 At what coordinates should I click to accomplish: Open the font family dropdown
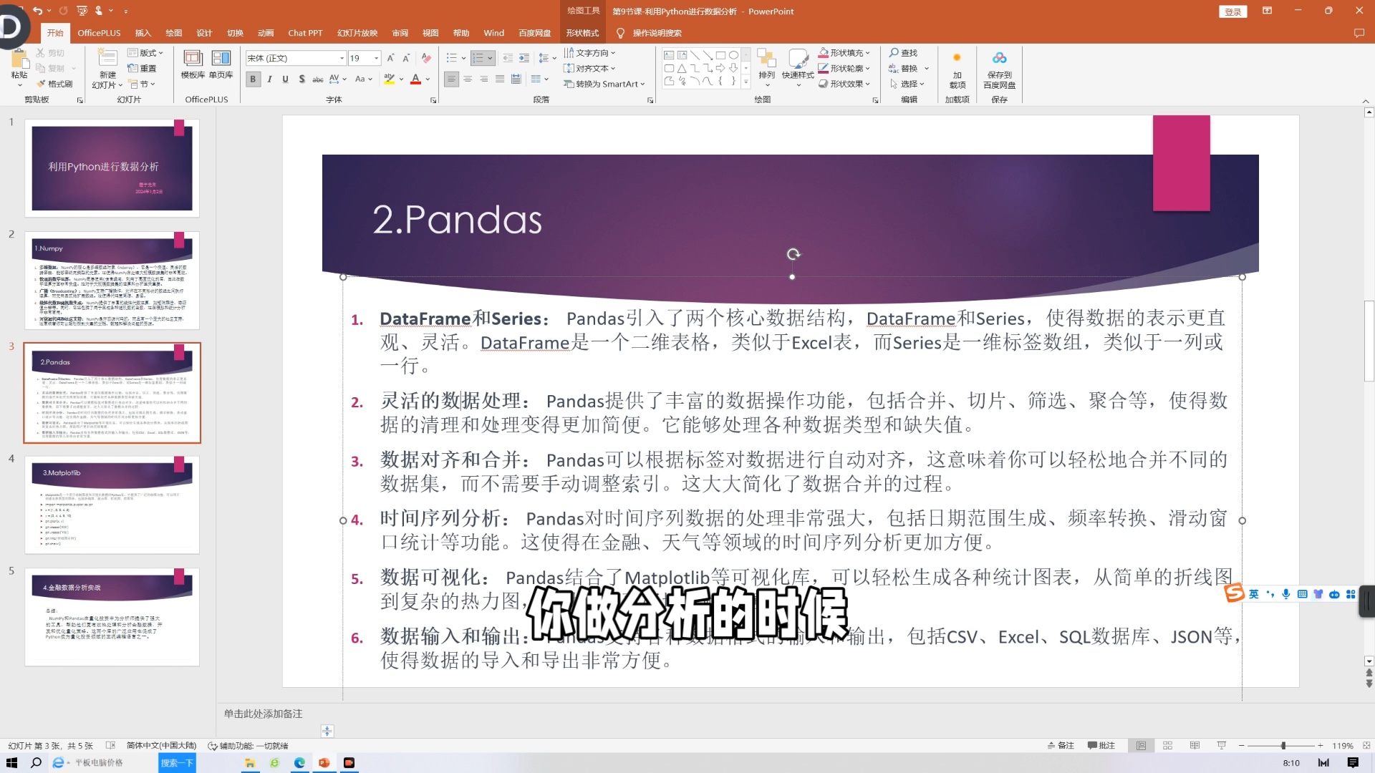pos(342,58)
